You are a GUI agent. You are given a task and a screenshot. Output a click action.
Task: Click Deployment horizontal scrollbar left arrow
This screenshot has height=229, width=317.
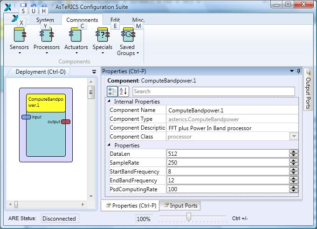point(10,205)
